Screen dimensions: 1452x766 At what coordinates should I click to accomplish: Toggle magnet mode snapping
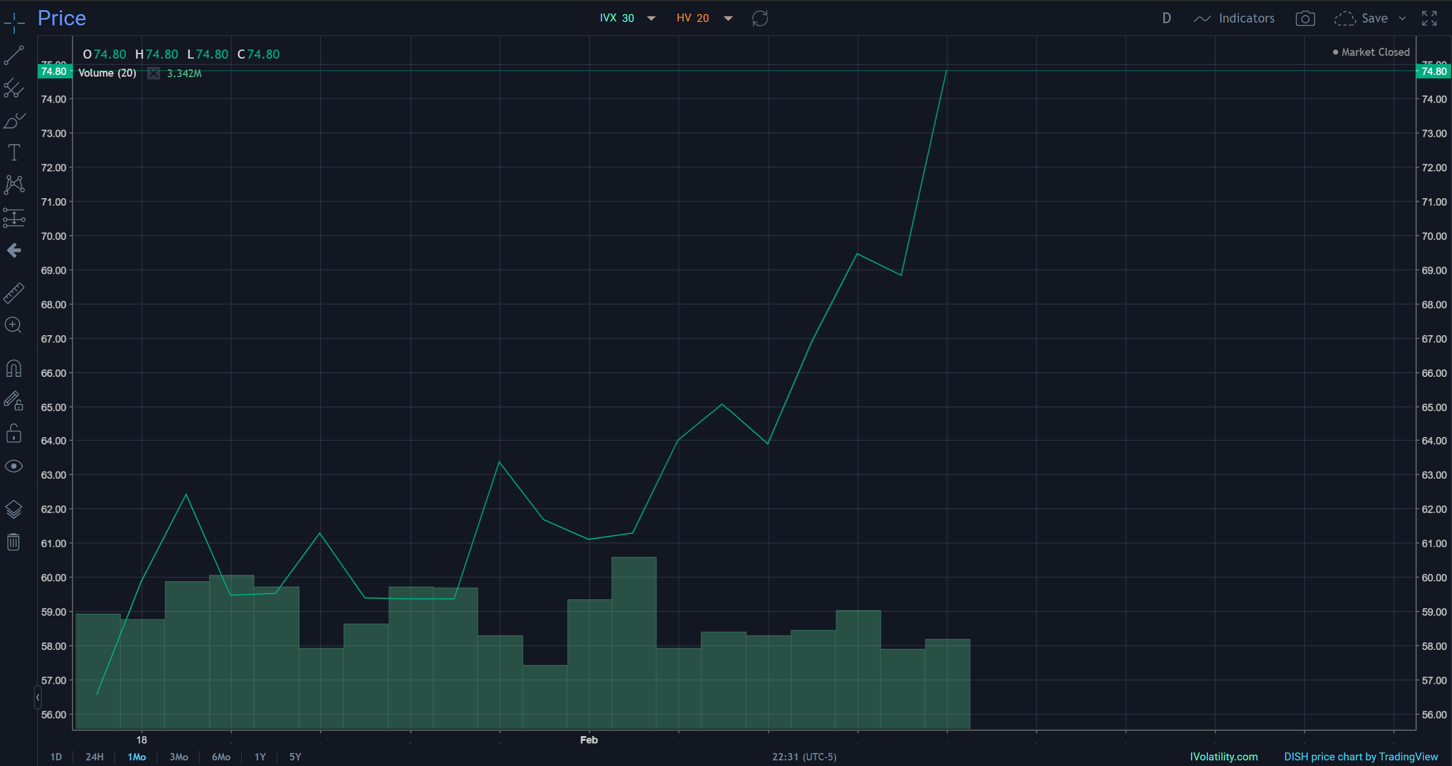pyautogui.click(x=14, y=368)
